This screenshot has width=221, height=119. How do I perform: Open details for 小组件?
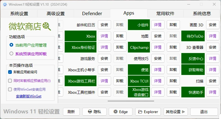(158, 25)
